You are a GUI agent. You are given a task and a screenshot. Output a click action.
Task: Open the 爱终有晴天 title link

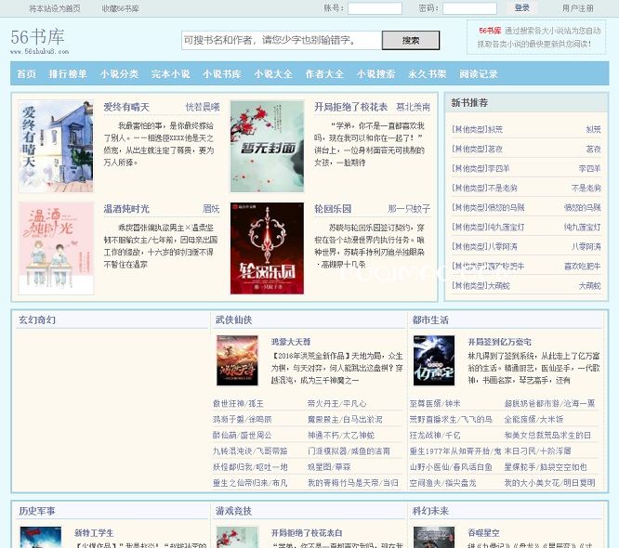pos(126,107)
